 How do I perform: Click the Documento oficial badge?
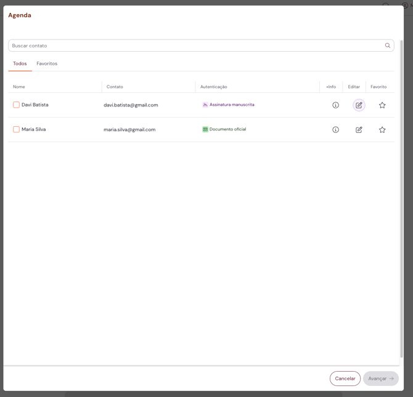point(224,129)
